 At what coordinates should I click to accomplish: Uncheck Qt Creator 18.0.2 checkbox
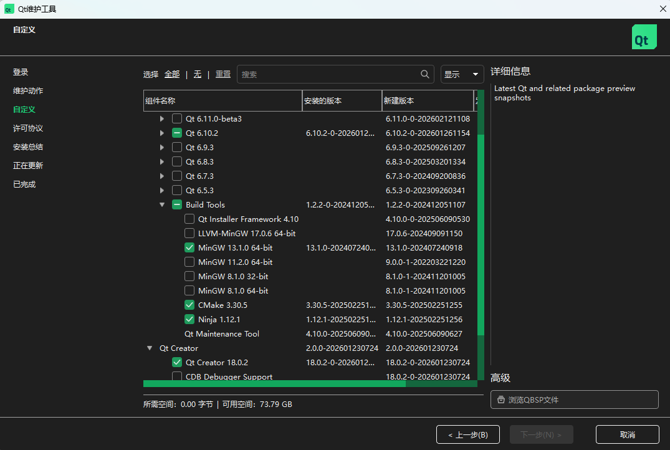tap(177, 362)
